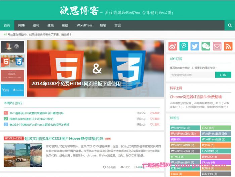This screenshot has width=235, height=177.
Task: Click the HTML5 & CSS3 slider thumbnail
Action: click(12, 61)
